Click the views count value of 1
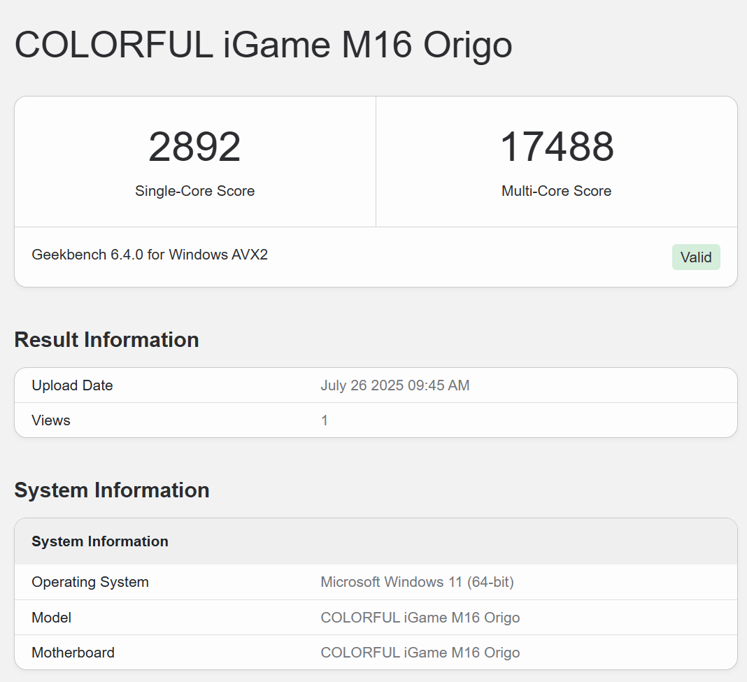Image resolution: width=747 pixels, height=682 pixels. point(325,420)
